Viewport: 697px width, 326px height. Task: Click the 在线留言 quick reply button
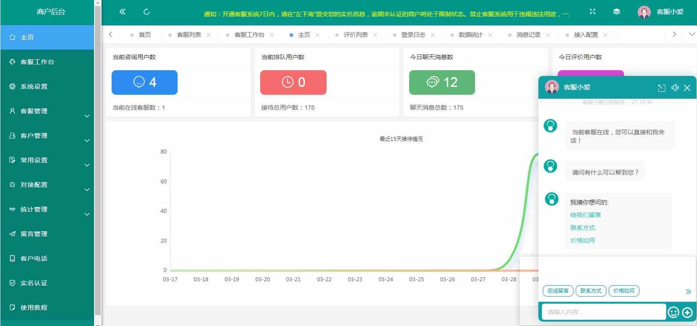[x=558, y=291]
